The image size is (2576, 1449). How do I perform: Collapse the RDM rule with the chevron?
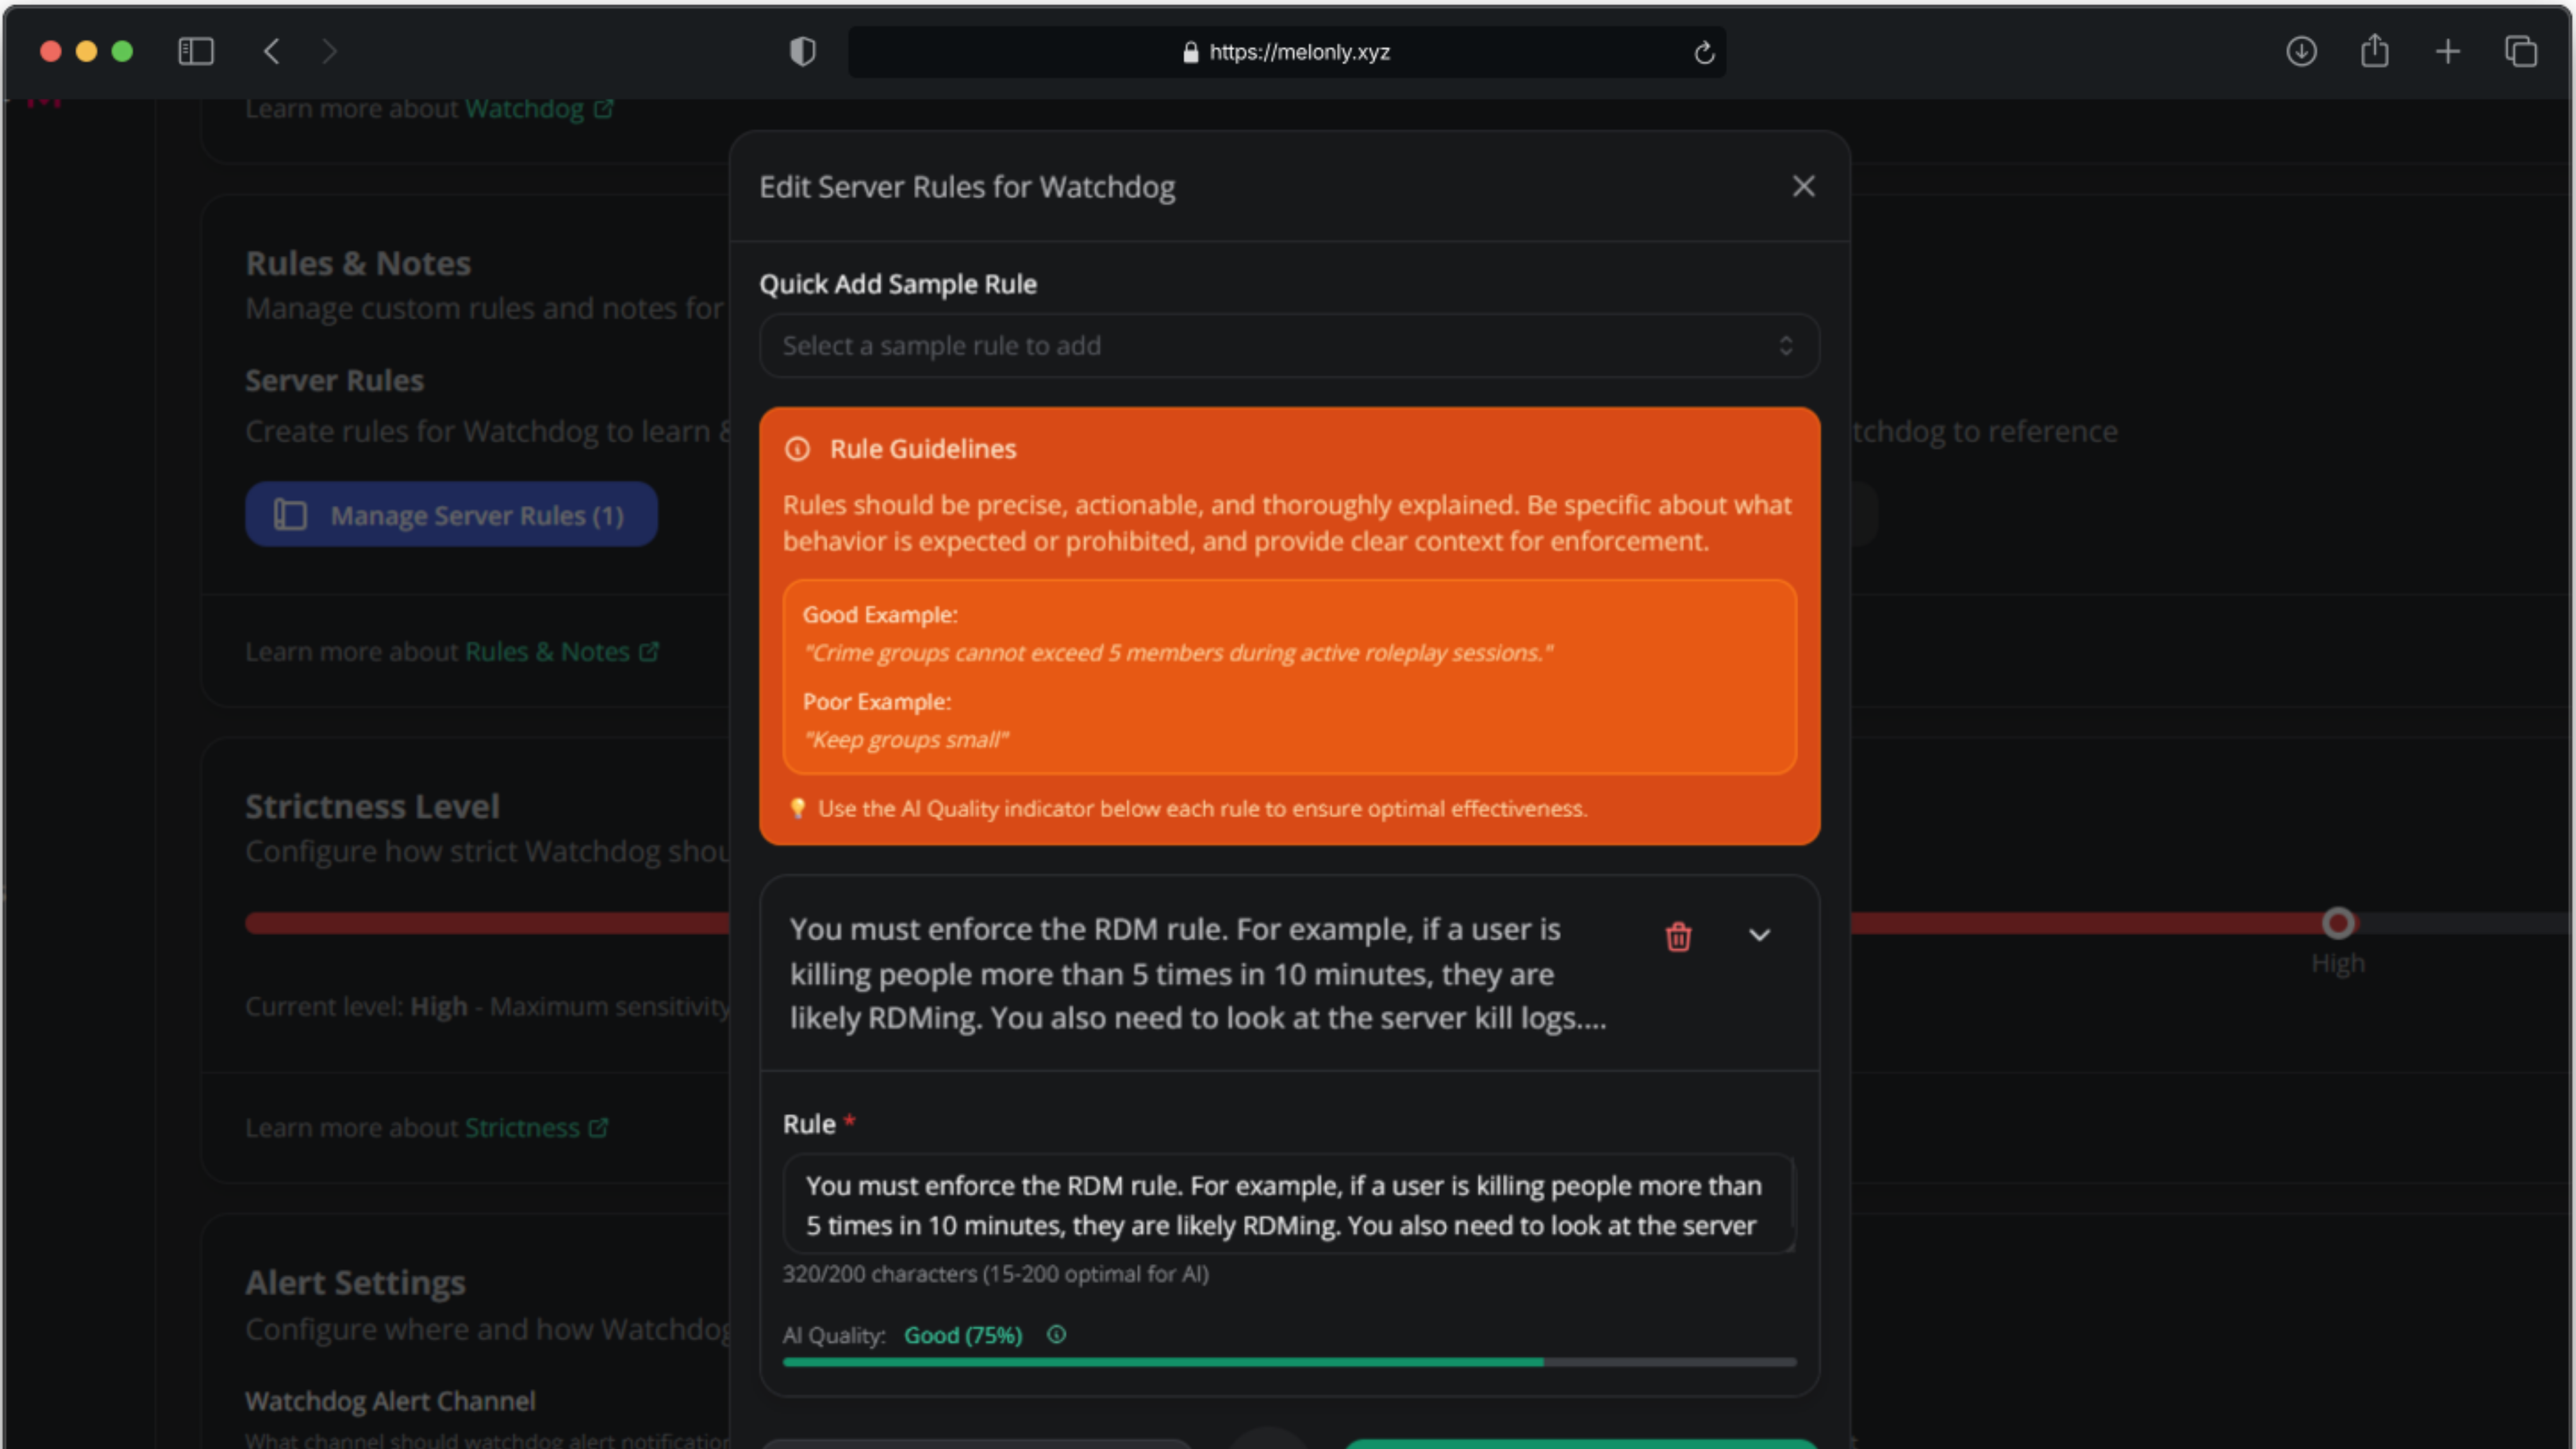coord(1759,936)
